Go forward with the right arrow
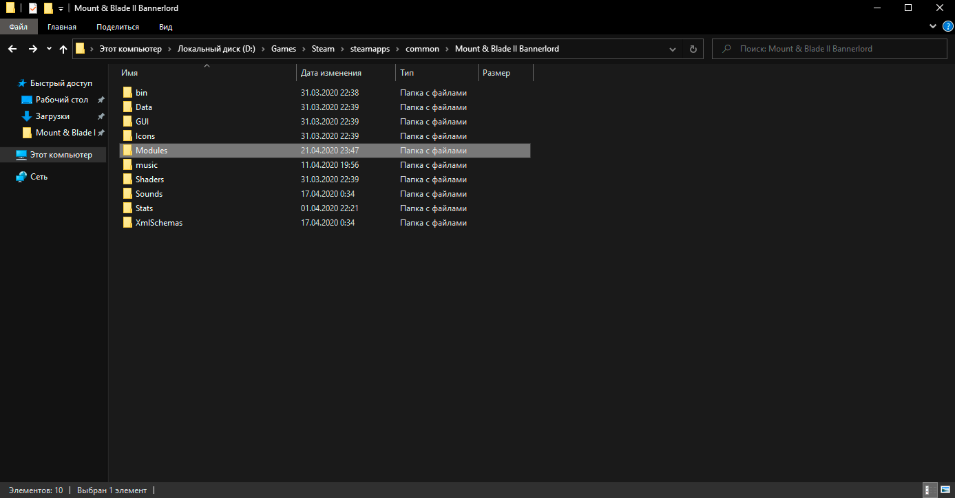Viewport: 955px width, 498px height. coord(32,49)
